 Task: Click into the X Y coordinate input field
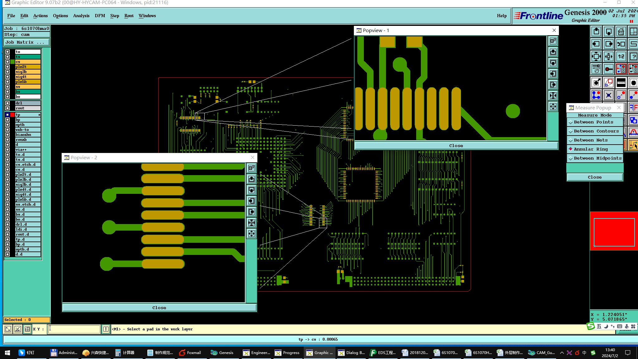coord(74,329)
